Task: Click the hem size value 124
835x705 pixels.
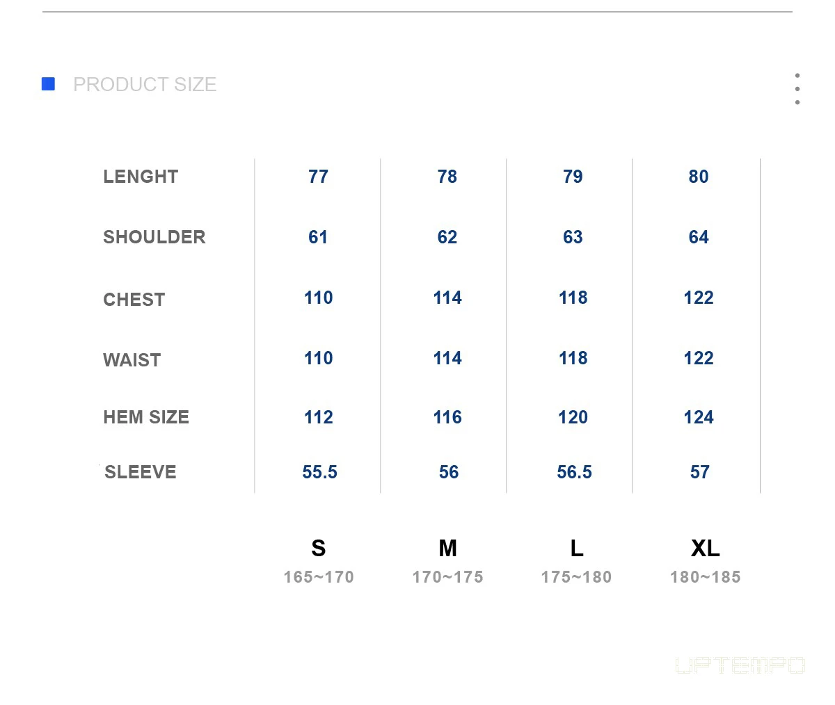Action: coord(699,417)
